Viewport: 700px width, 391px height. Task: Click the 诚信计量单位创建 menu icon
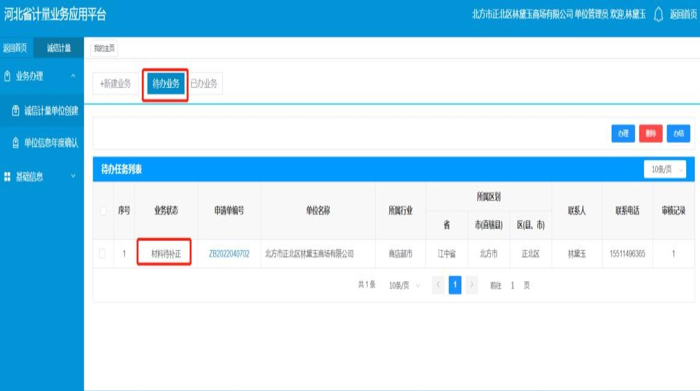(16, 111)
